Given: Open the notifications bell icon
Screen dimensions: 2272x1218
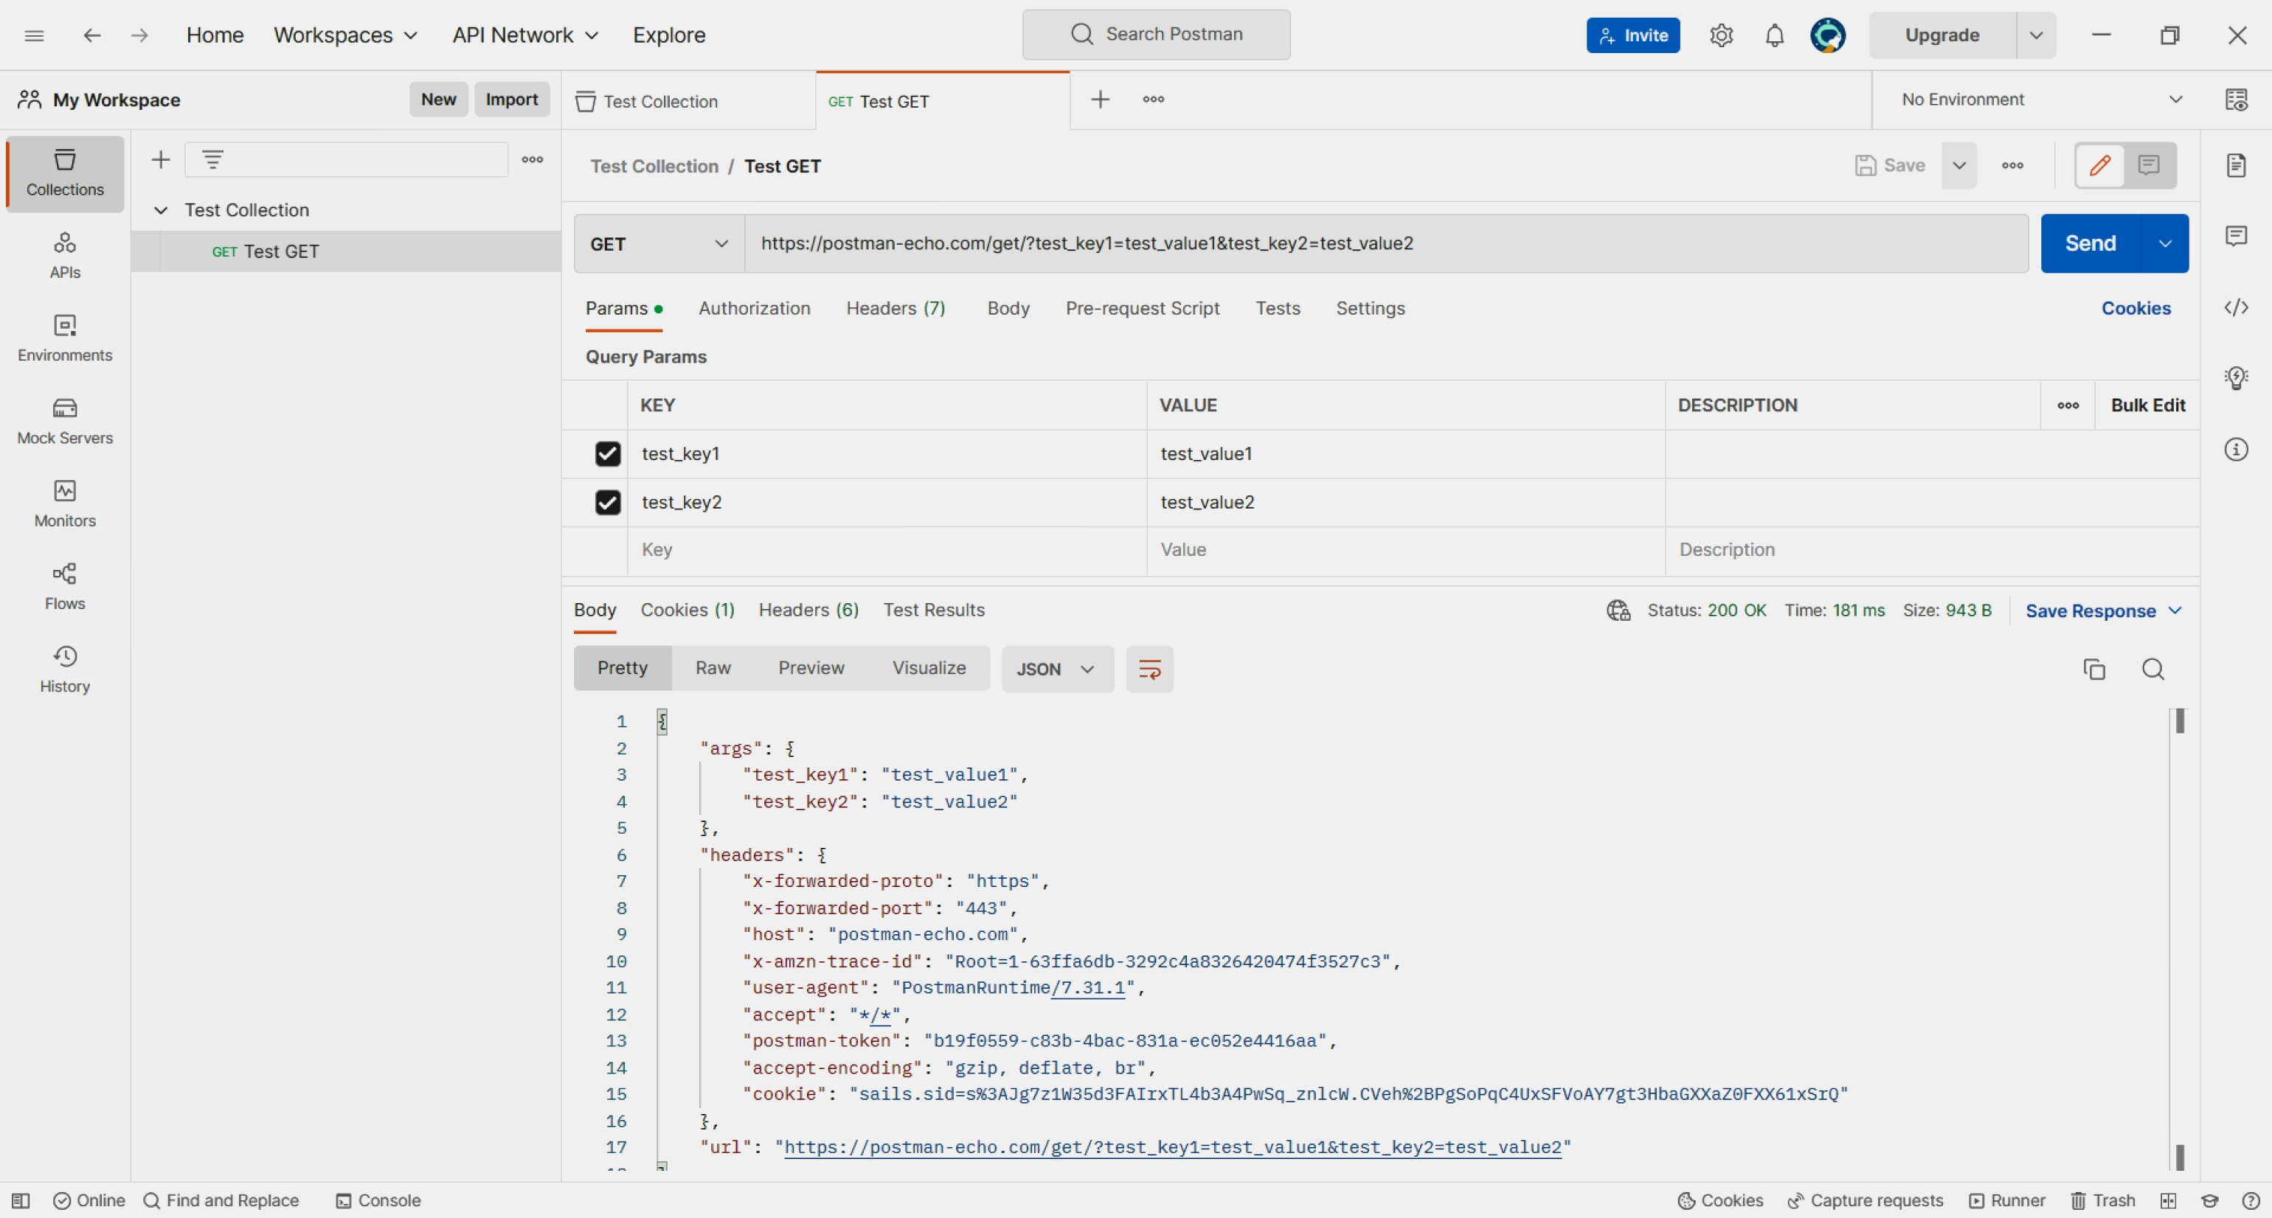Looking at the screenshot, I should (1773, 35).
